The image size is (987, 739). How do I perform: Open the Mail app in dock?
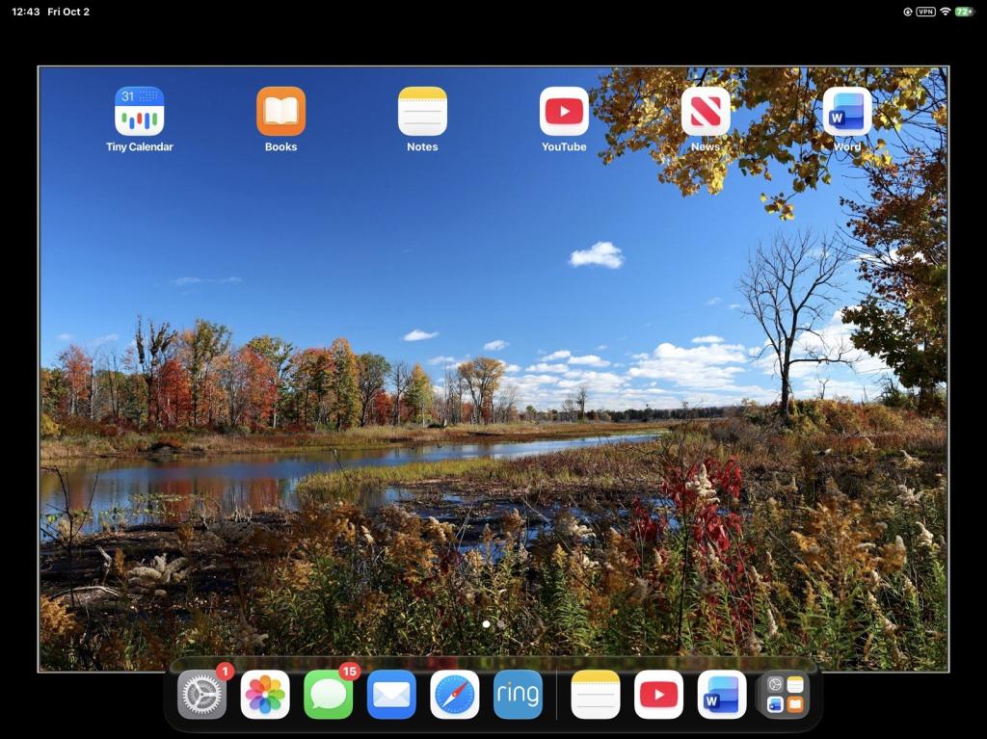[x=391, y=695]
